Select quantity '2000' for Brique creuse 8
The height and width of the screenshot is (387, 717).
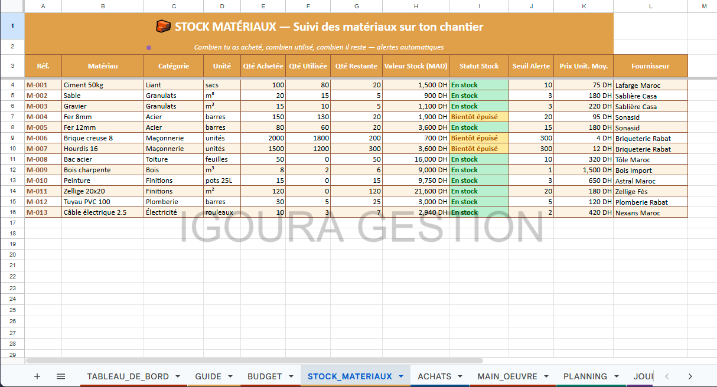263,138
